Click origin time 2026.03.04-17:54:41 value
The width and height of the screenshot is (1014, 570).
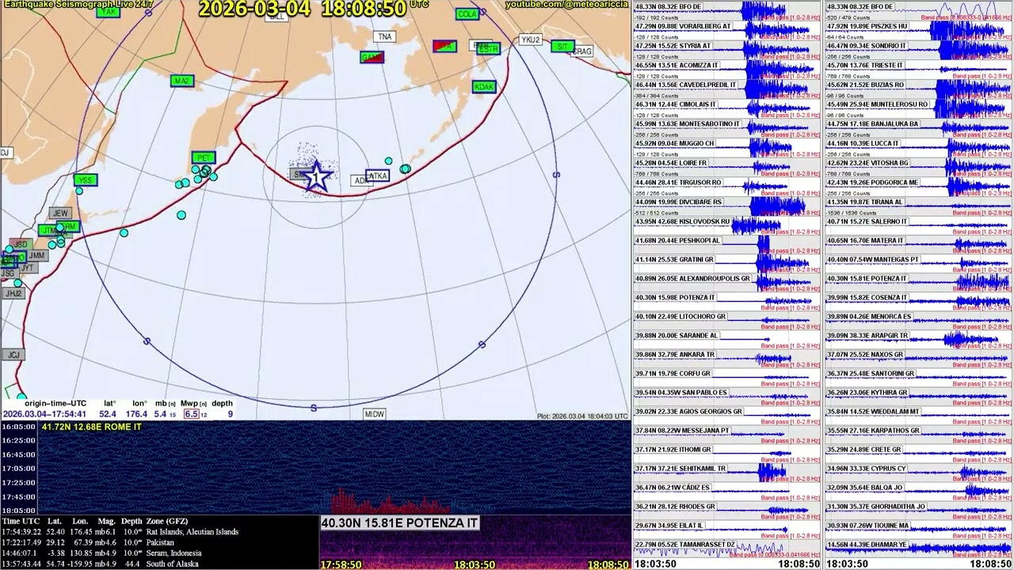tap(44, 414)
